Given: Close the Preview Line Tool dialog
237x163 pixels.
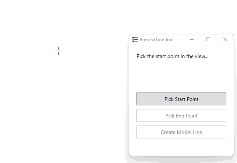Looking at the screenshot, I should pos(225,40).
